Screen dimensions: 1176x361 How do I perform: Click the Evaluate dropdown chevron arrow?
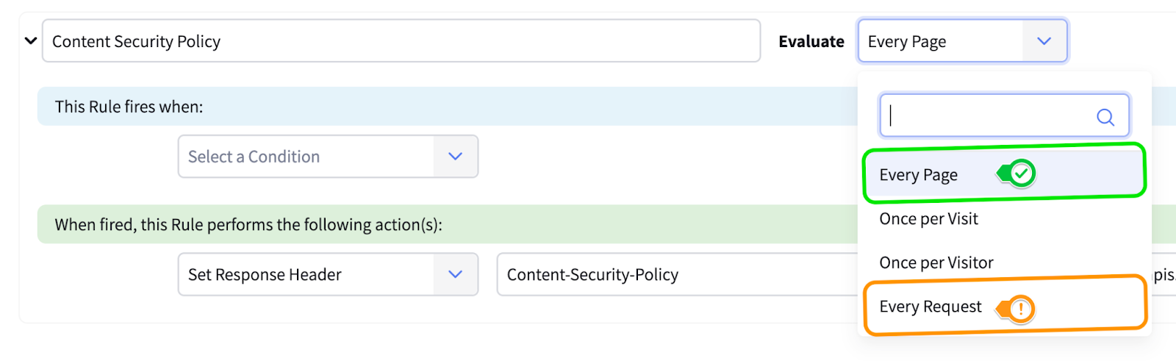(1044, 41)
